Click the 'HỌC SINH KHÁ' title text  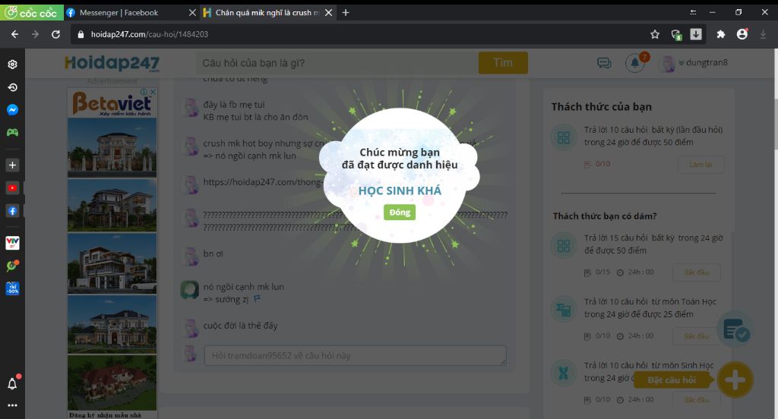tap(400, 191)
